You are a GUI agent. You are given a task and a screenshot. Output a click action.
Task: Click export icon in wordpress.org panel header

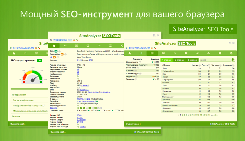point(154,35)
